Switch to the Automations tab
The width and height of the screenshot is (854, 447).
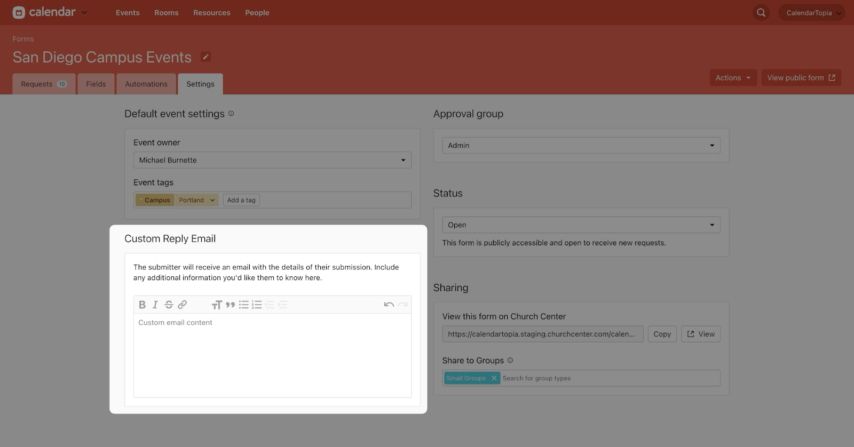coord(146,84)
